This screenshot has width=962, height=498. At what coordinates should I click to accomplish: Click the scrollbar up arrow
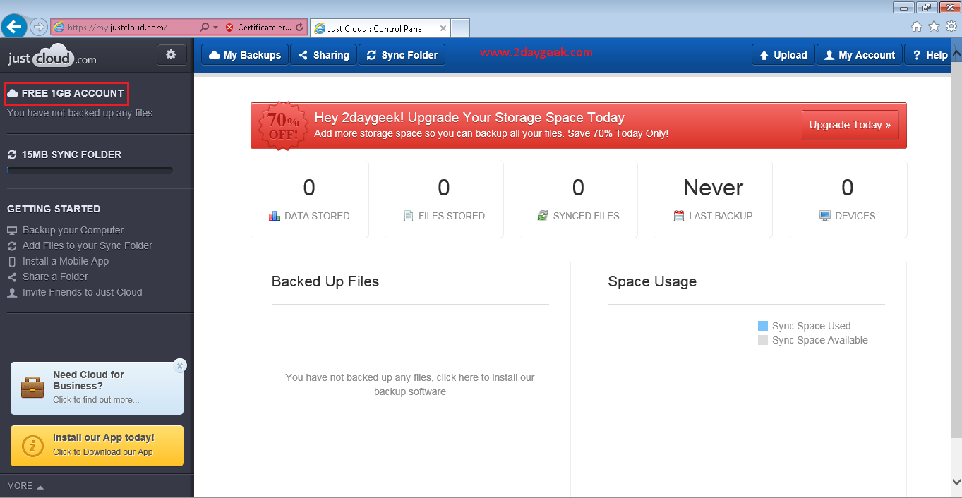click(956, 52)
